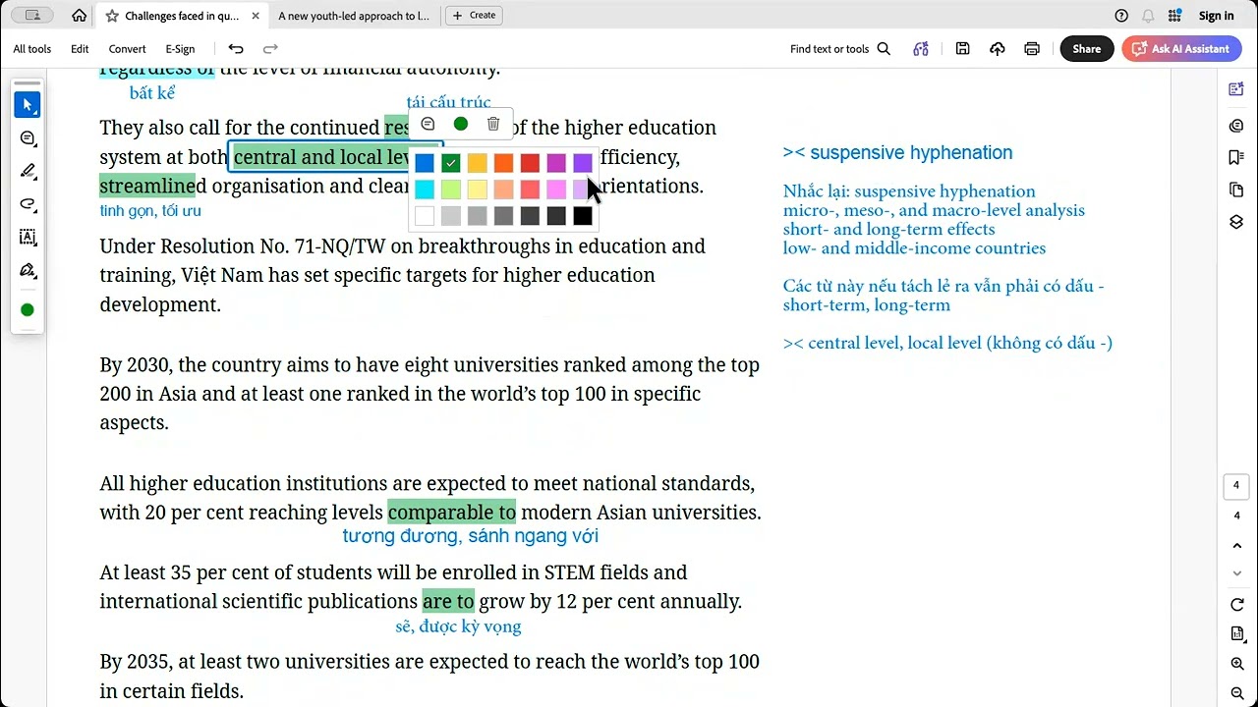Open the highlight's green color dot
This screenshot has height=707, width=1258.
tap(461, 125)
